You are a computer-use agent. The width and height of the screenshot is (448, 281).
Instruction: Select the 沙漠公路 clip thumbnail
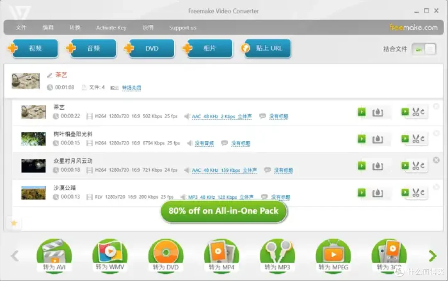coord(34,193)
